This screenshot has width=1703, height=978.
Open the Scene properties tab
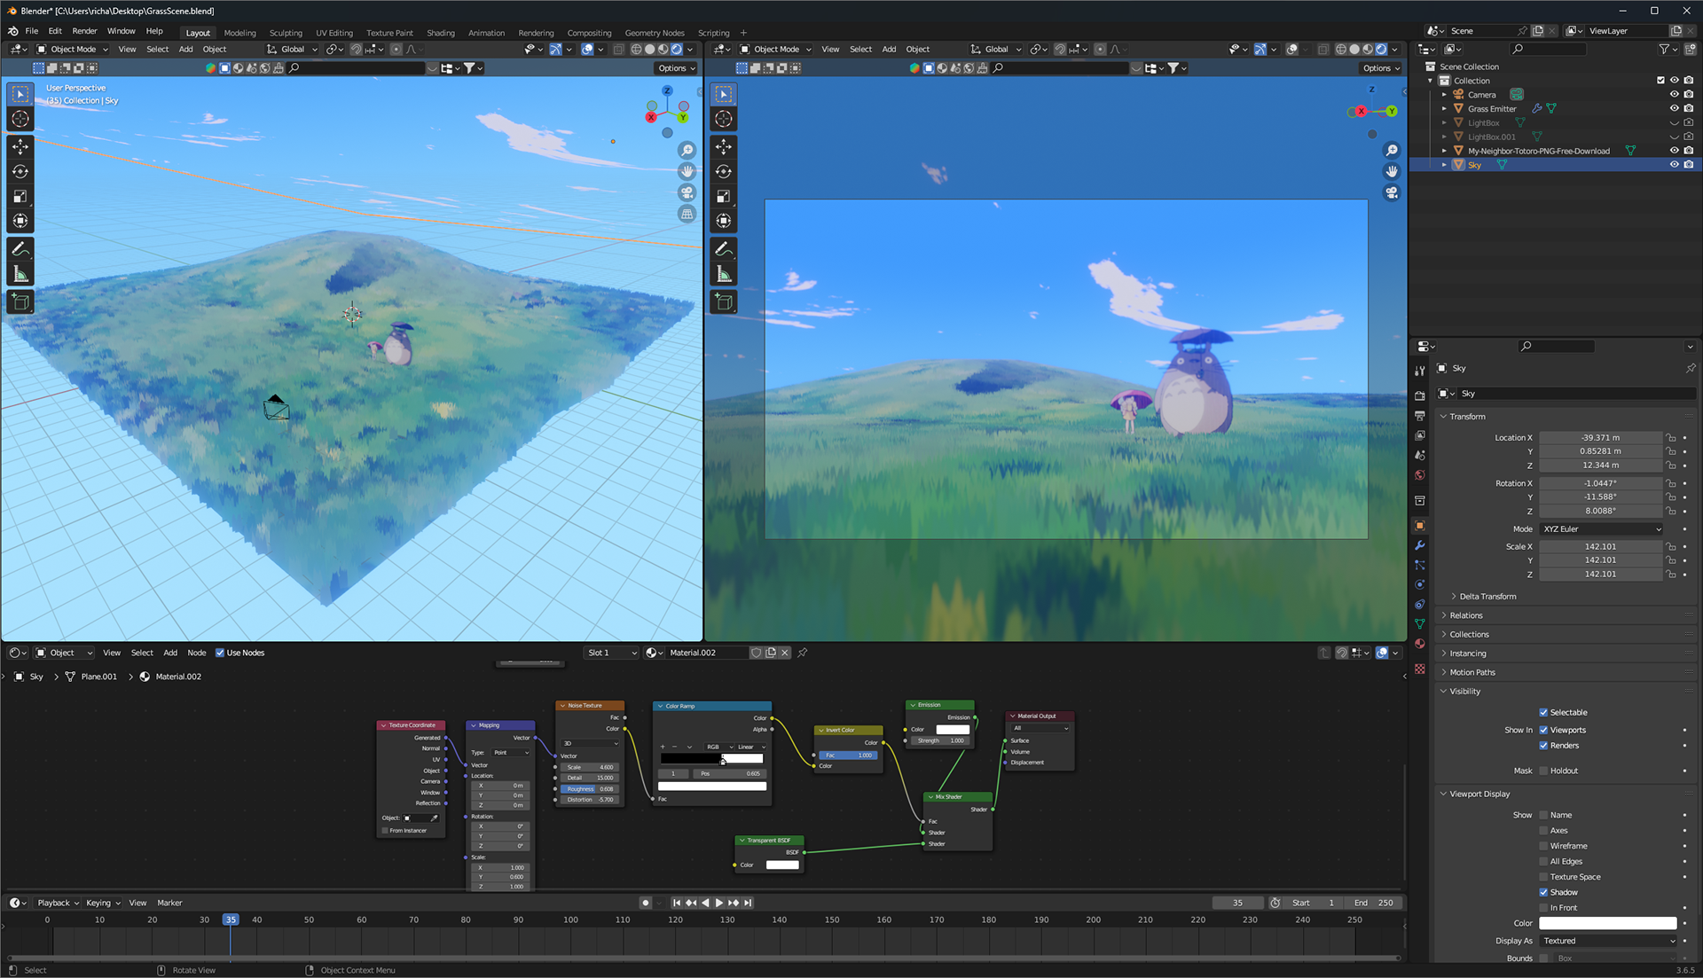coord(1419,455)
